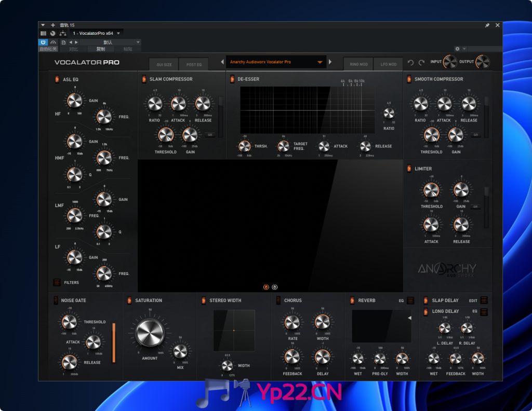Click the De-Esser frequency graph display
This screenshot has height=411, width=532.
point(308,110)
